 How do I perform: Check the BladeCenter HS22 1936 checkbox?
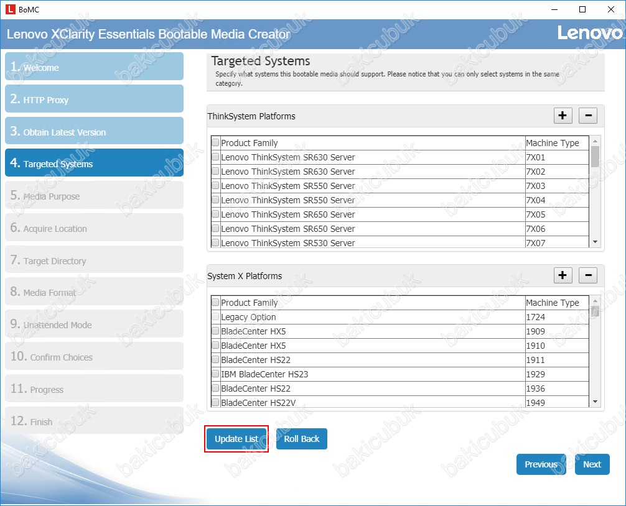click(215, 389)
